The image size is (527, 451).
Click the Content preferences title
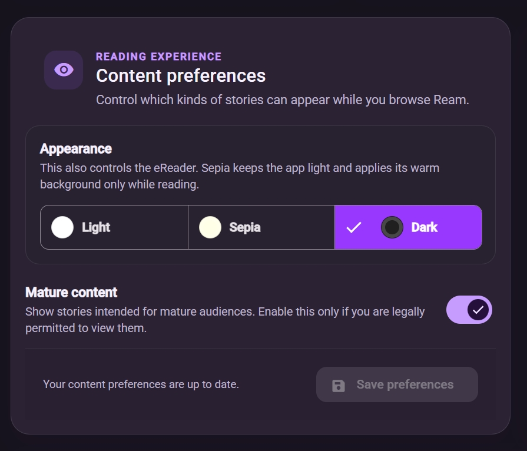tap(181, 75)
